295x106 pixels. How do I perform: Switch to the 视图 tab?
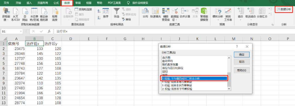[x=88, y=3]
